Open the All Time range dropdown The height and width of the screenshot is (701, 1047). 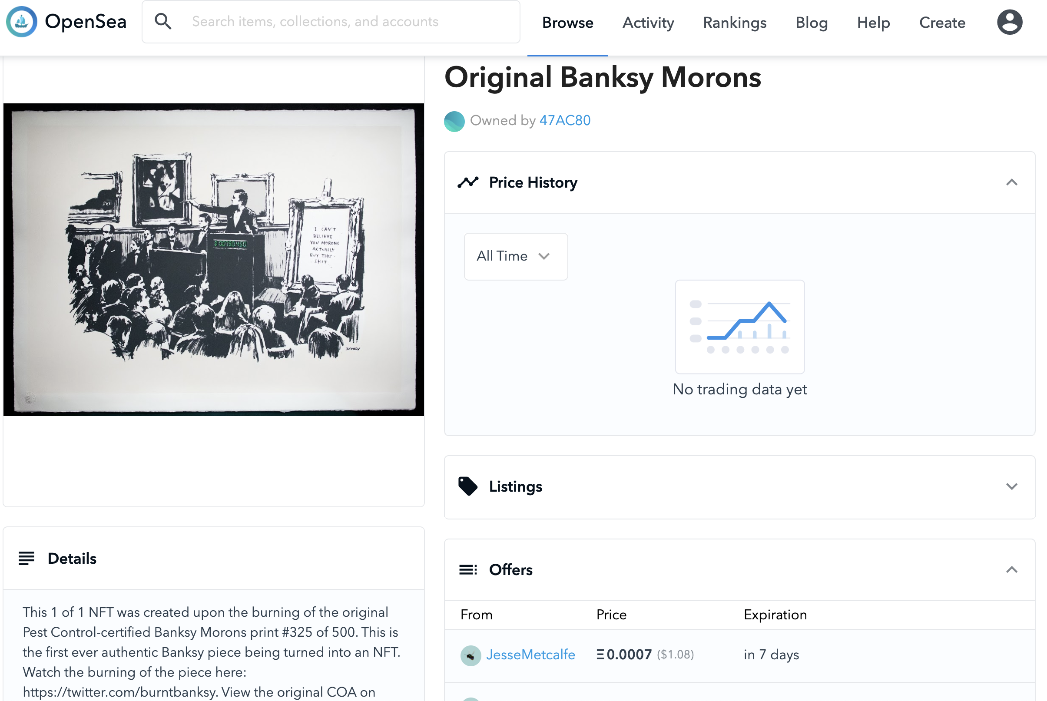click(x=516, y=257)
